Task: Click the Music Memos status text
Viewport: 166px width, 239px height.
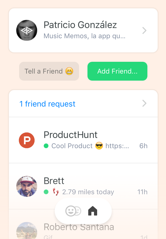Action: click(x=84, y=36)
